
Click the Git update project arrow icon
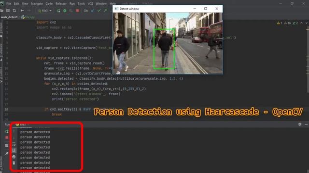(x=93, y=11)
